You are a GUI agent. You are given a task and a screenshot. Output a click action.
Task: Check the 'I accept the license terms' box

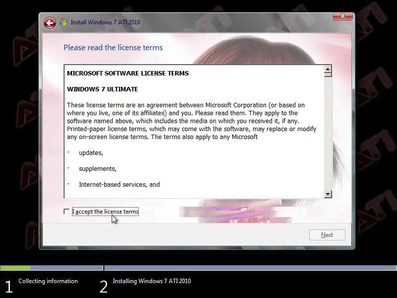[x=66, y=212]
